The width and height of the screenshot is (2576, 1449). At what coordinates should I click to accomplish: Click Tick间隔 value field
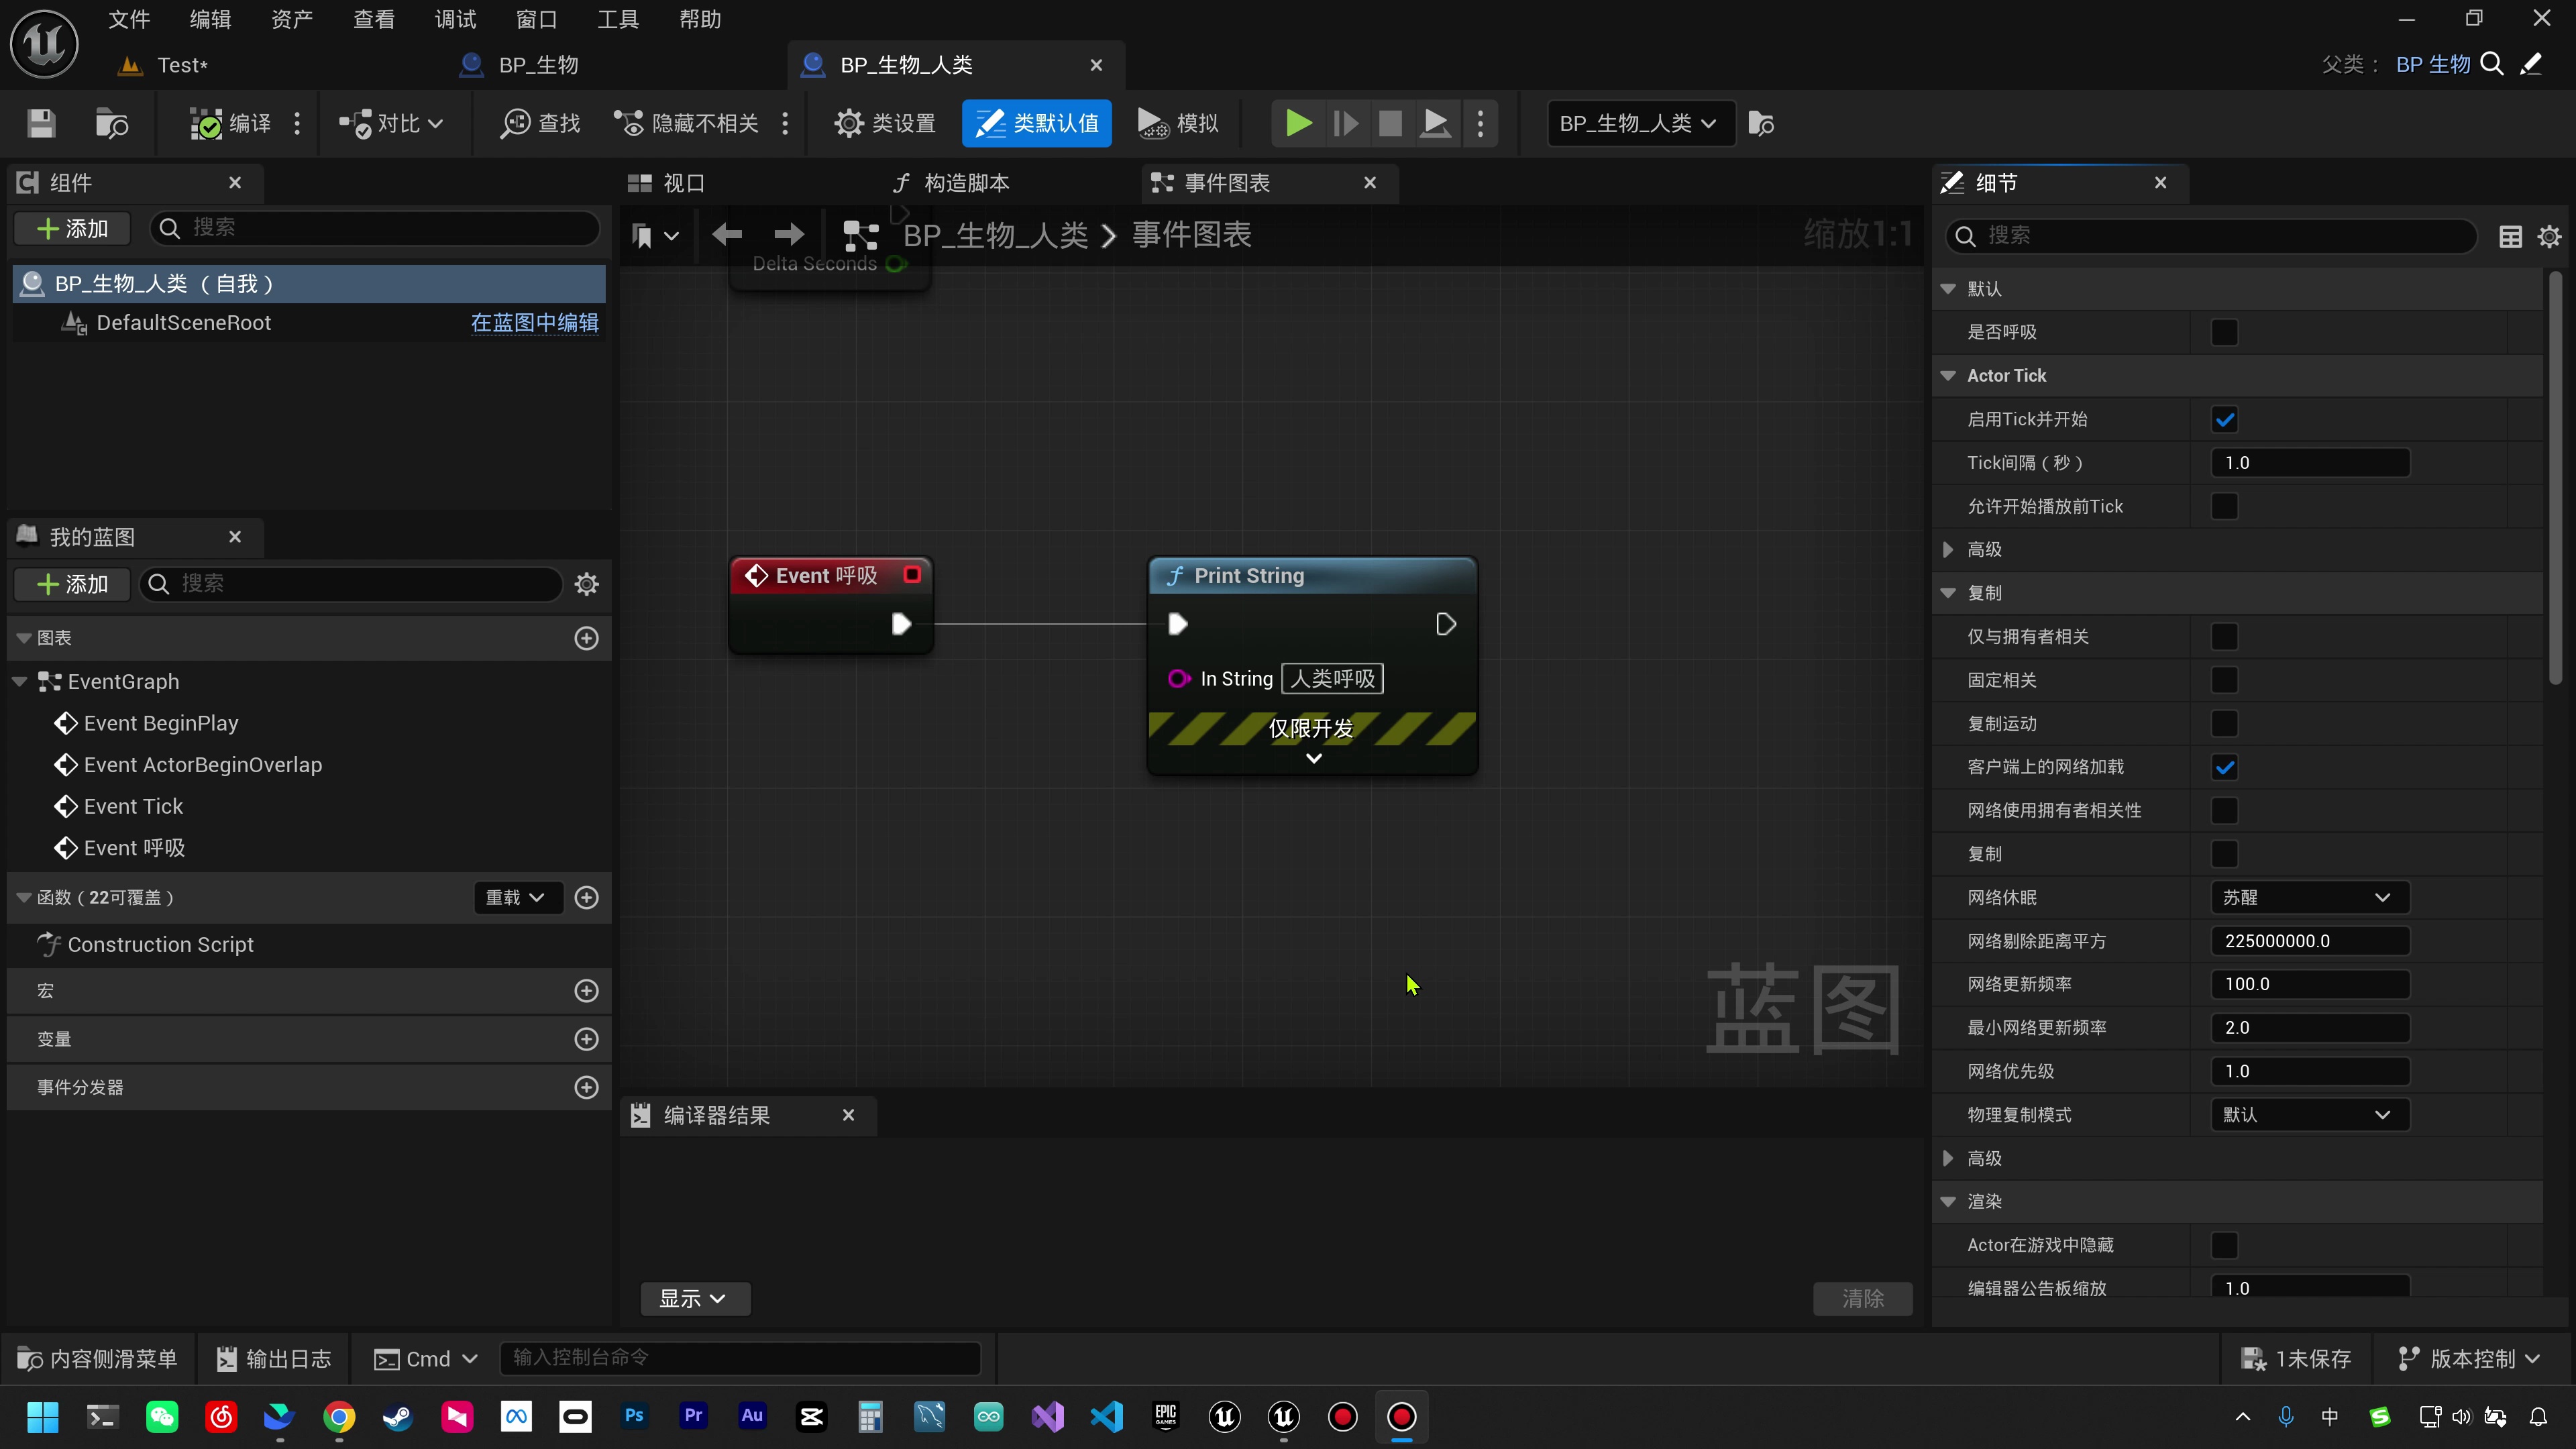[x=2309, y=463]
